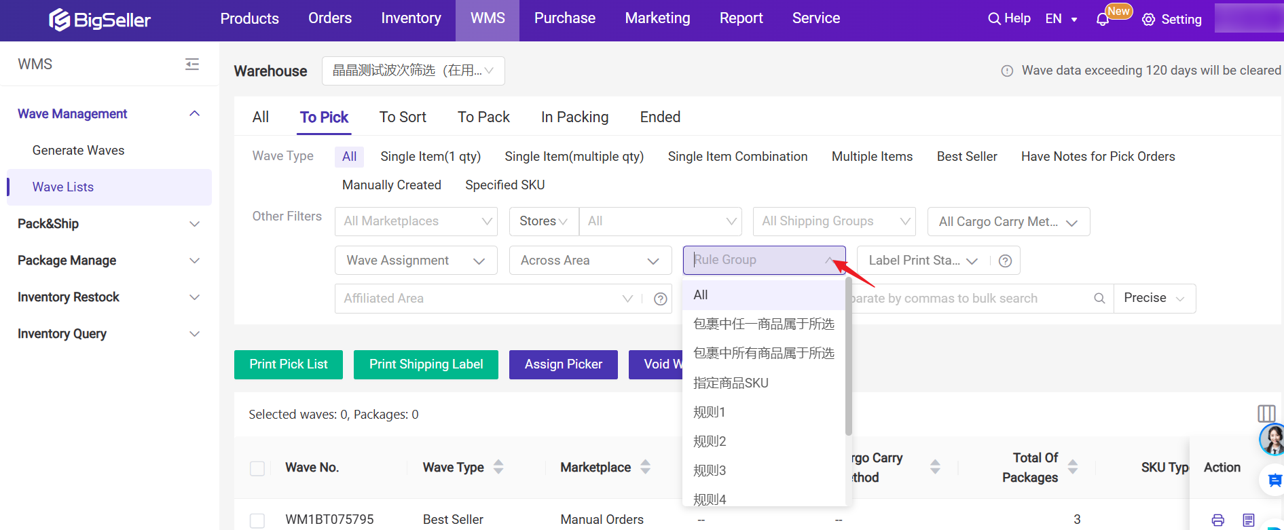Expand the All Marketplaces dropdown

click(x=416, y=221)
